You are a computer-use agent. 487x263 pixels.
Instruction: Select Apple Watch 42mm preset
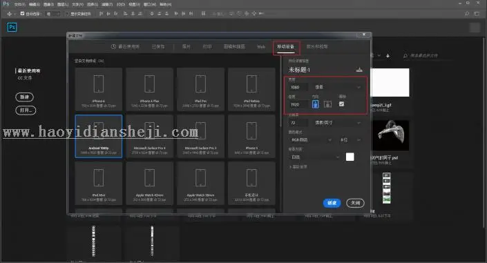pyautogui.click(x=149, y=183)
